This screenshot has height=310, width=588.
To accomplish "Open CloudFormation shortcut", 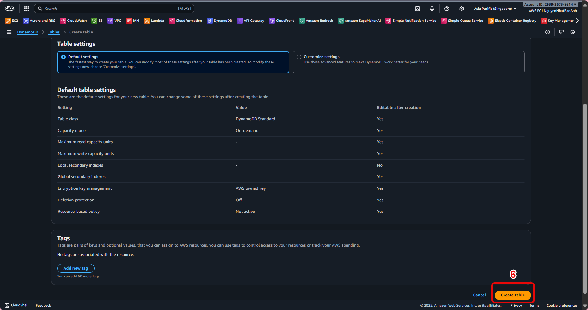I will tap(186, 21).
